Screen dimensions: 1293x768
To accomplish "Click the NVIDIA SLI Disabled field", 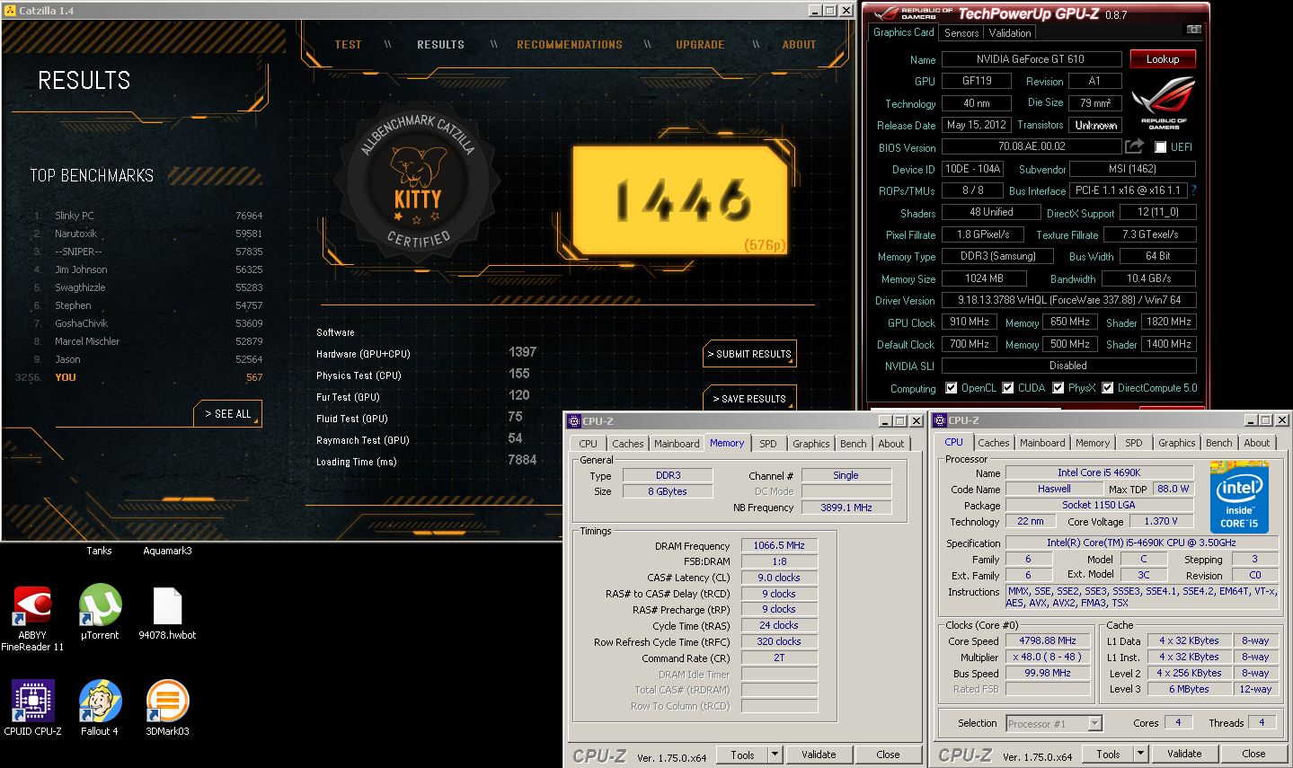I will coord(1068,366).
